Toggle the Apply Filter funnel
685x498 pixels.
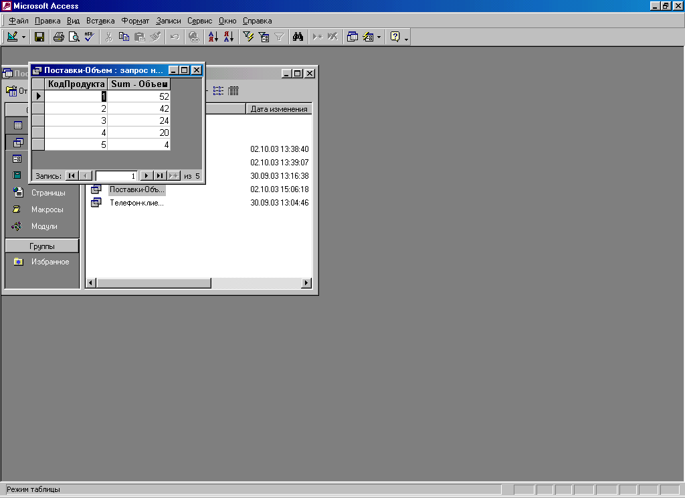(x=279, y=37)
